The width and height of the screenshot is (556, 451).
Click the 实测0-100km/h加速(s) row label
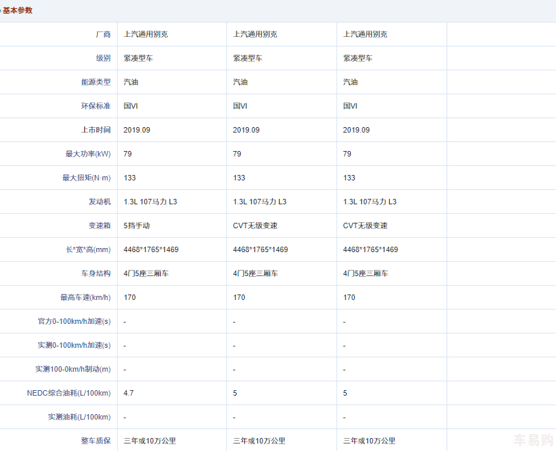(74, 345)
